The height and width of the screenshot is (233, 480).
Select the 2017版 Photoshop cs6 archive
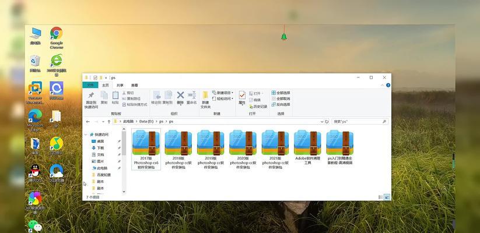pos(146,149)
